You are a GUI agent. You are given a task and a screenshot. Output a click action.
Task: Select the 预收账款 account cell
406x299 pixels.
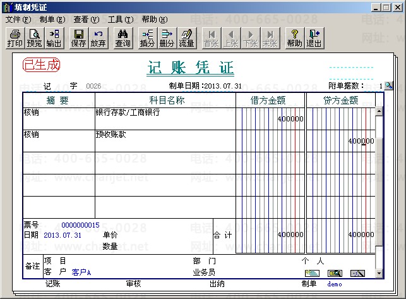pos(164,140)
